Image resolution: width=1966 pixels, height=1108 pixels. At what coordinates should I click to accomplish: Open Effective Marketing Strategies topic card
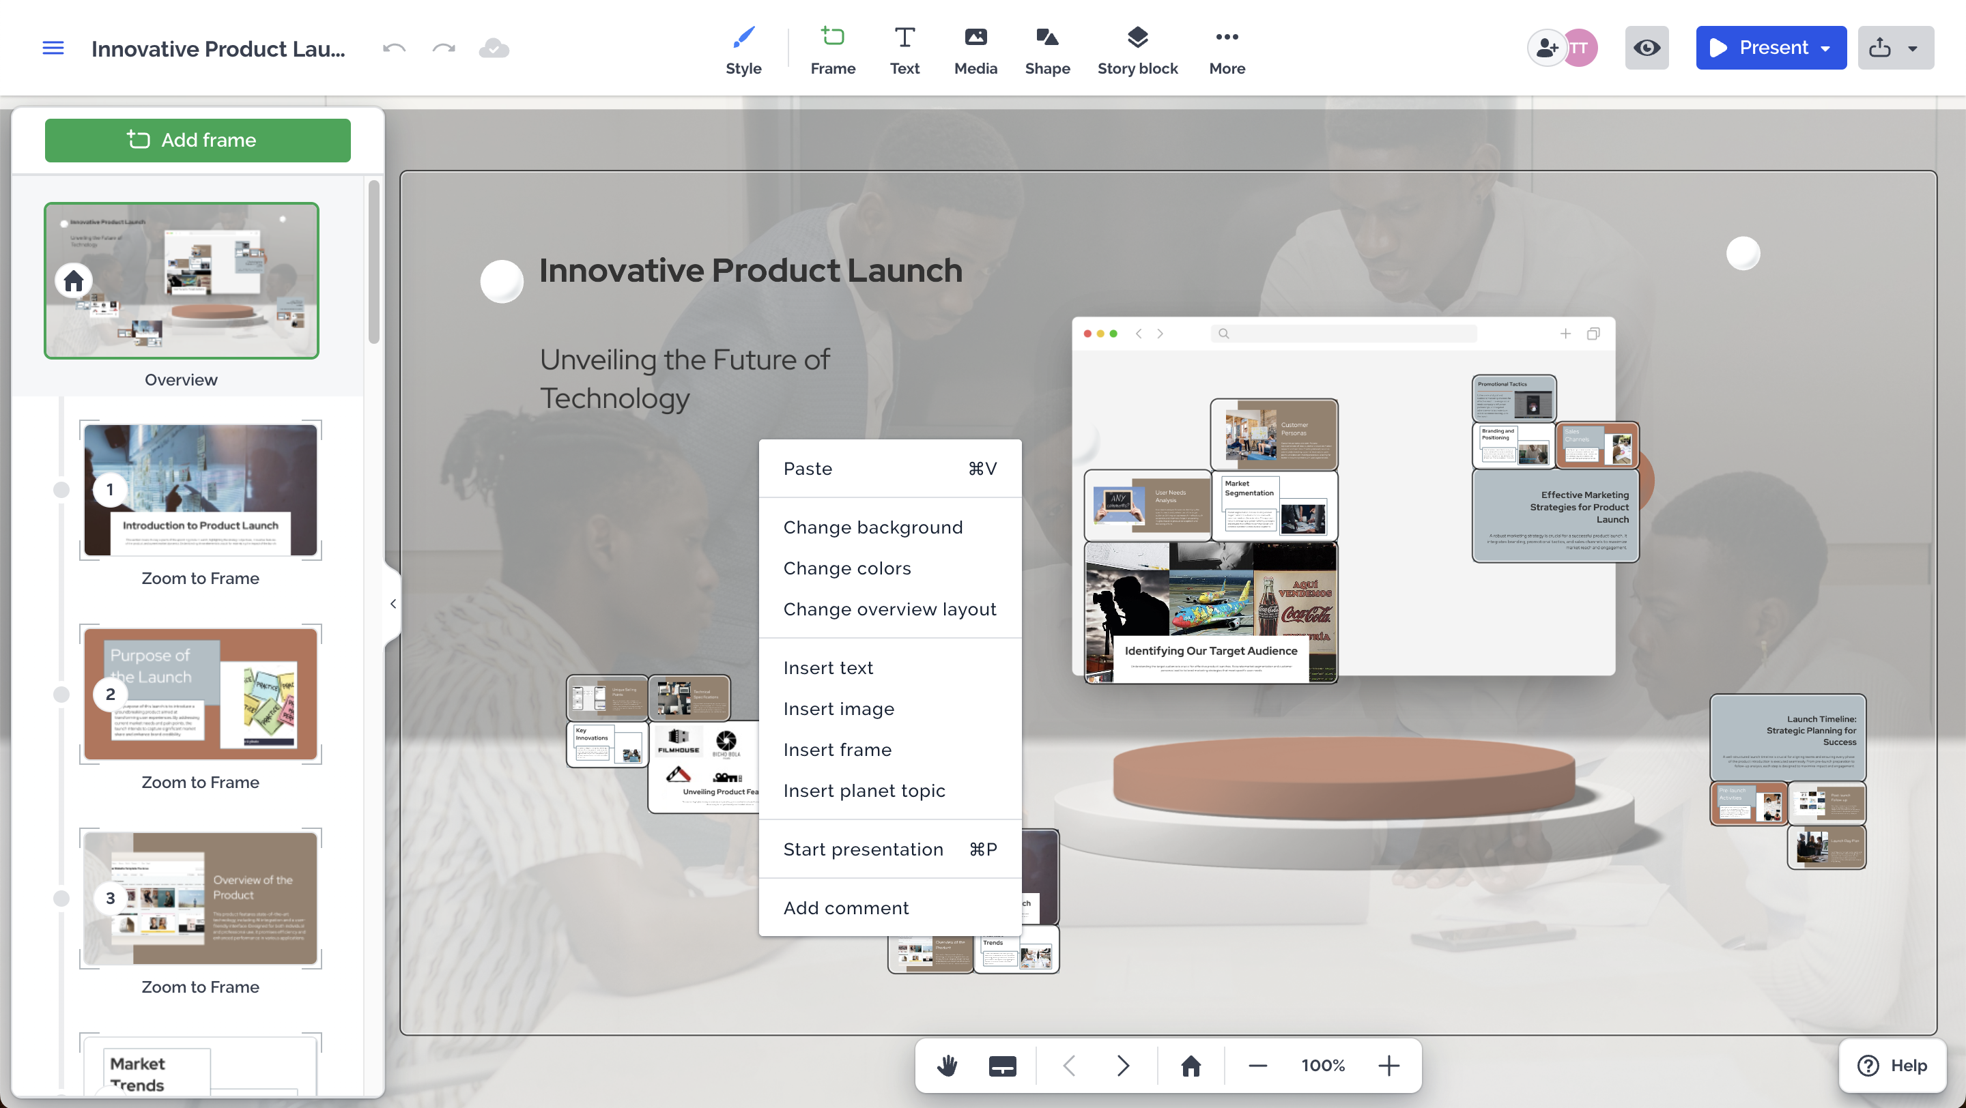(1556, 516)
